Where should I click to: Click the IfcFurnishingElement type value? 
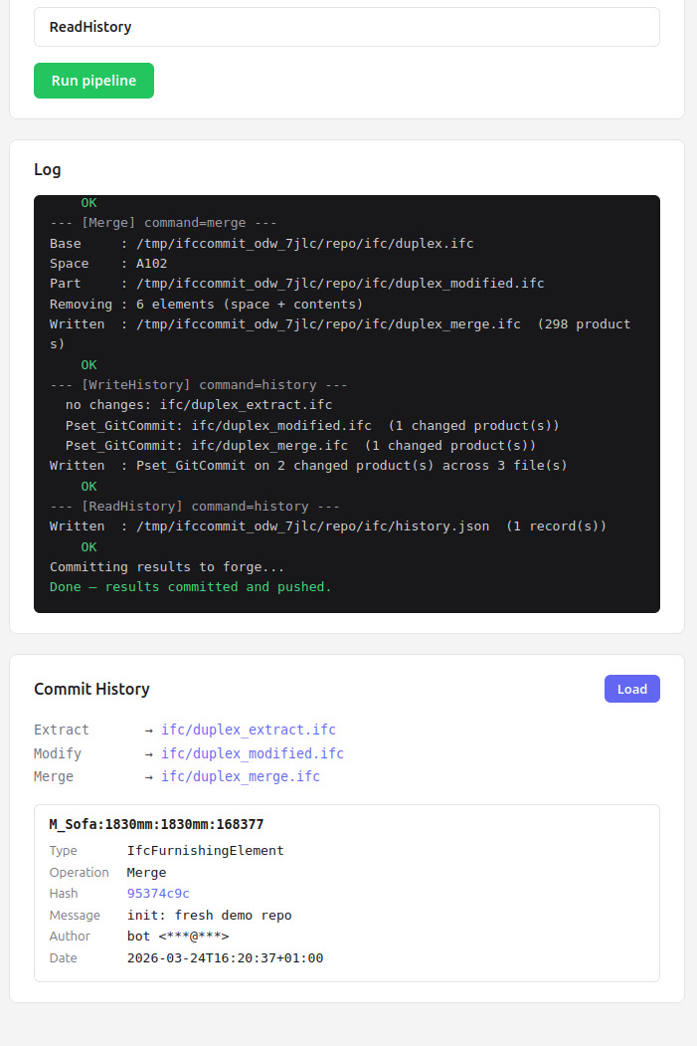click(205, 851)
